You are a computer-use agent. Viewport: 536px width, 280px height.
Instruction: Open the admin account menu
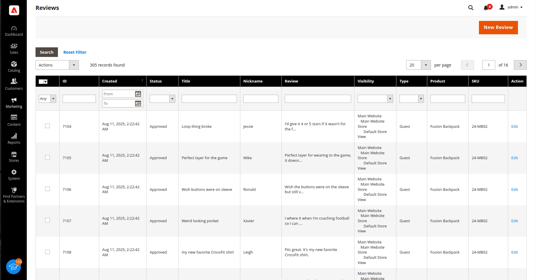511,7
